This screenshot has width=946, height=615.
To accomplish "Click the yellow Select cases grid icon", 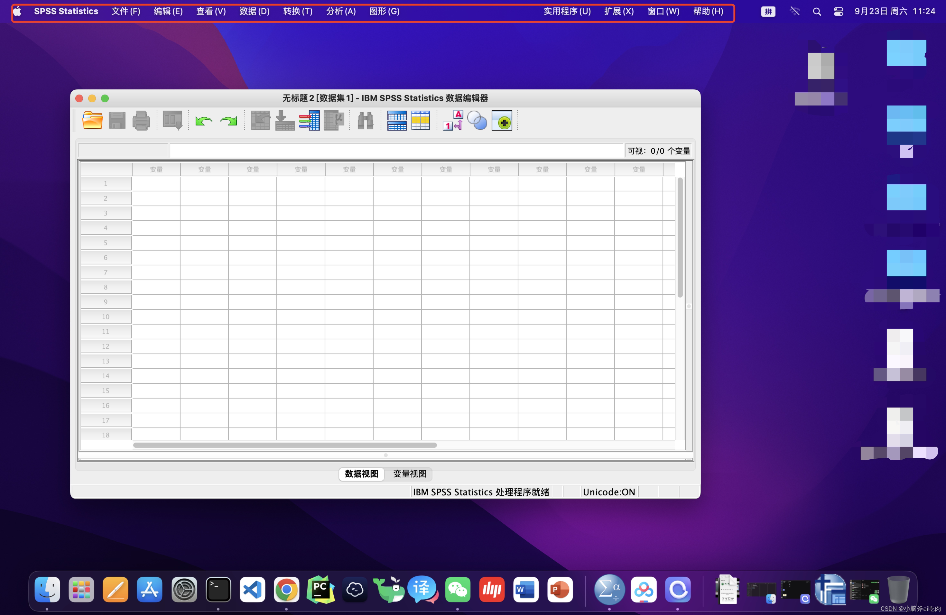I will pyautogui.click(x=421, y=120).
